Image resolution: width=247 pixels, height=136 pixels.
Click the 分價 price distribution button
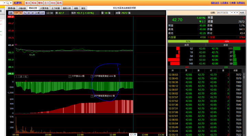click(37, 13)
